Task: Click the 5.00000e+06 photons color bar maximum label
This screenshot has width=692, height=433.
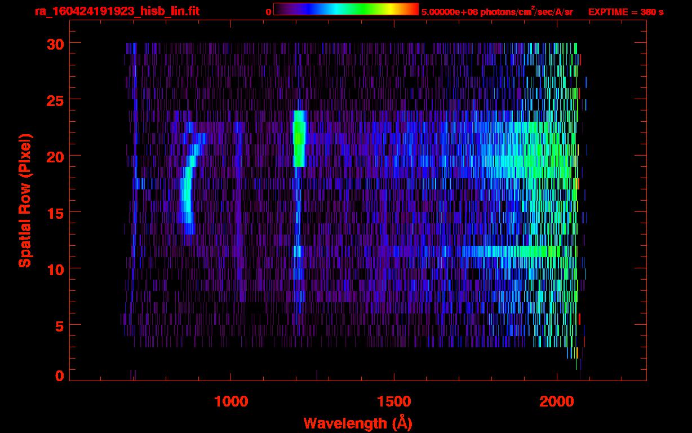Action: click(496, 12)
